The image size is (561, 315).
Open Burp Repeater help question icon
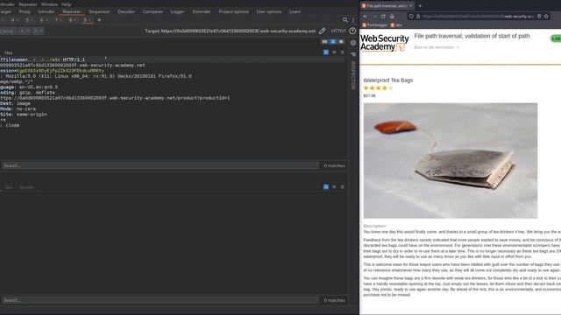pyautogui.click(x=352, y=31)
